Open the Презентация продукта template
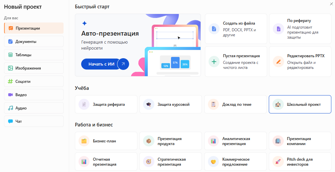Screen dimensions: 335x172 pyautogui.click(x=170, y=141)
